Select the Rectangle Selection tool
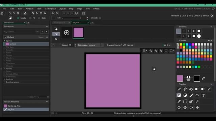 [x=185, y=102]
